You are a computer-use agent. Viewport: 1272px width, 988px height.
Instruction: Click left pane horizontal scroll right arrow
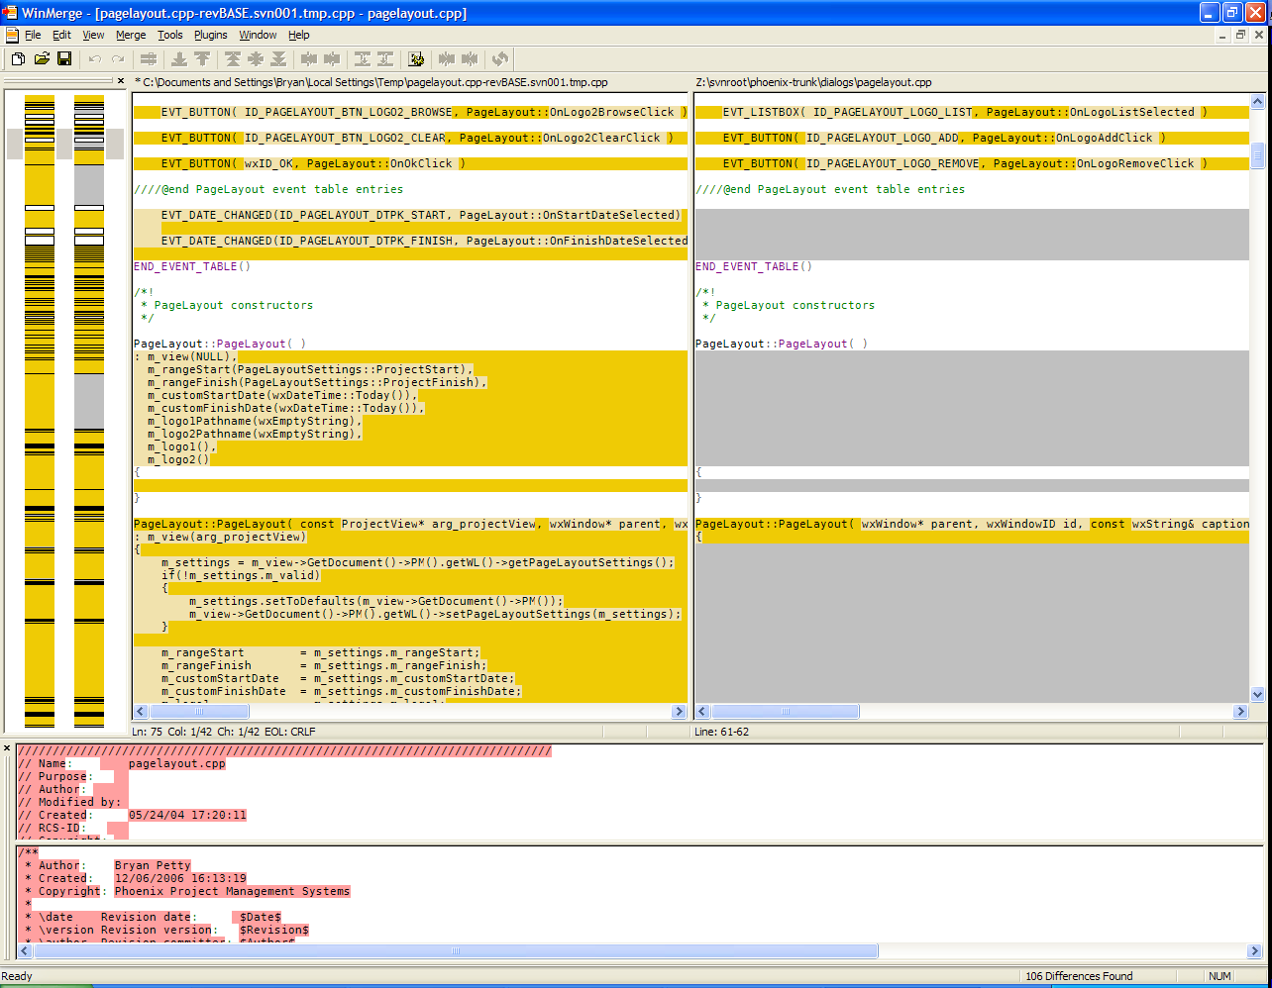[680, 712]
